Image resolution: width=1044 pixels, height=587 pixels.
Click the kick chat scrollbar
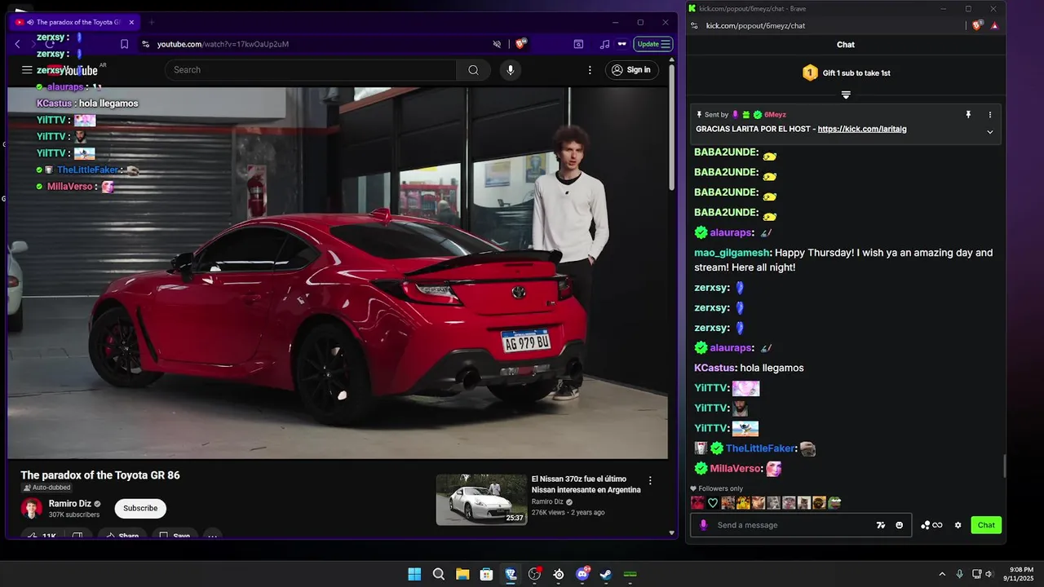click(x=1005, y=466)
